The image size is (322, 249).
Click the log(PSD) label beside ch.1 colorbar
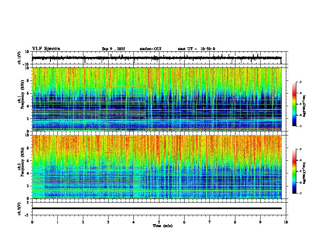[305, 106]
